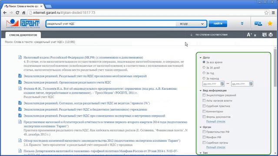Viewport: 278px width, 156px height.
Task: Collapse the 'Вид информации' section
Action: (200, 91)
